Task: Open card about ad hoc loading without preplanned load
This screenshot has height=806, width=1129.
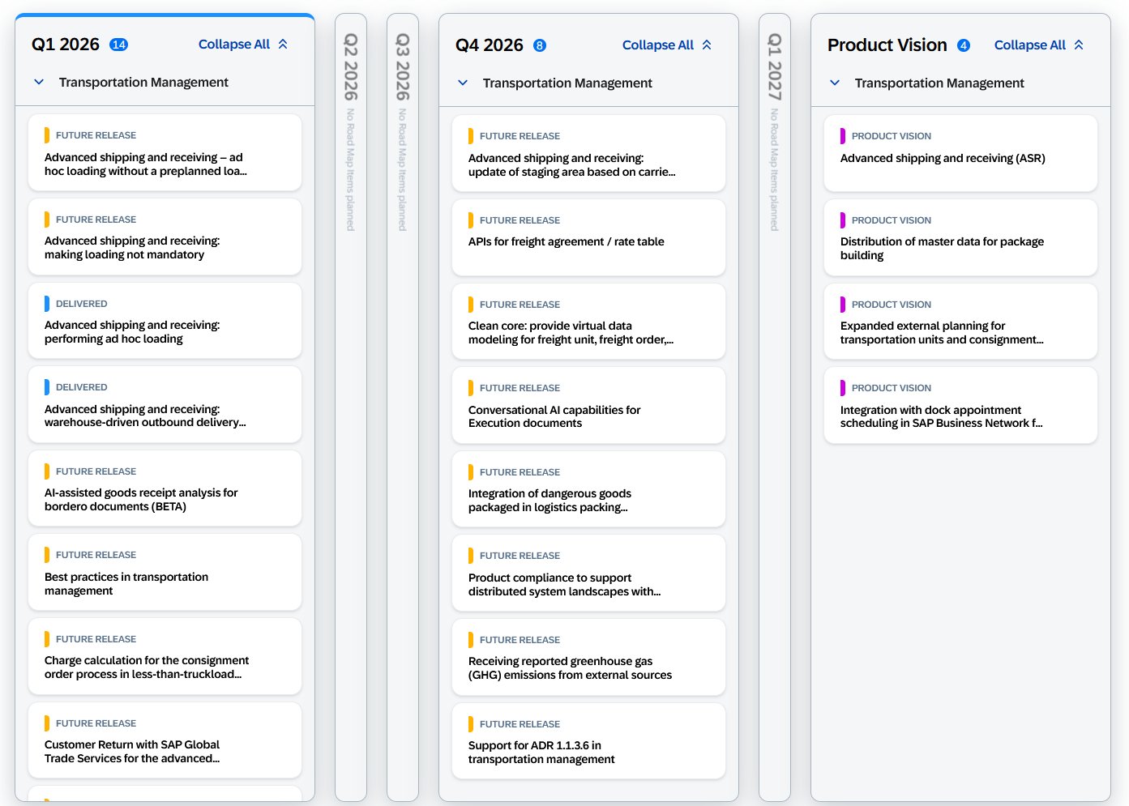Action: coord(165,152)
